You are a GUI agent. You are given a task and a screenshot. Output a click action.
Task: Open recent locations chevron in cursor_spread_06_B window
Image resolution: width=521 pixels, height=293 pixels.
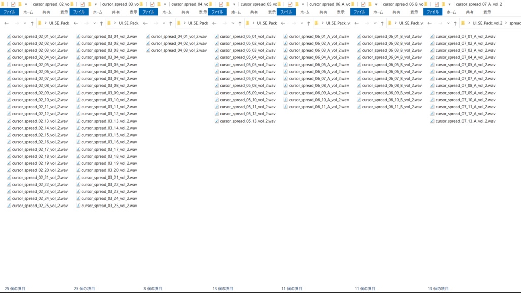(x=375, y=23)
